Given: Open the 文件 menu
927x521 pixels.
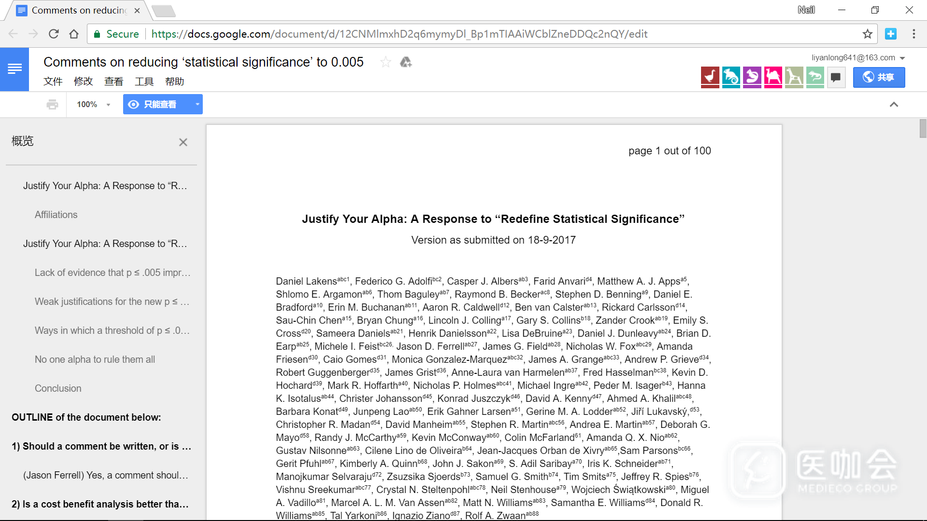Looking at the screenshot, I should (x=53, y=82).
